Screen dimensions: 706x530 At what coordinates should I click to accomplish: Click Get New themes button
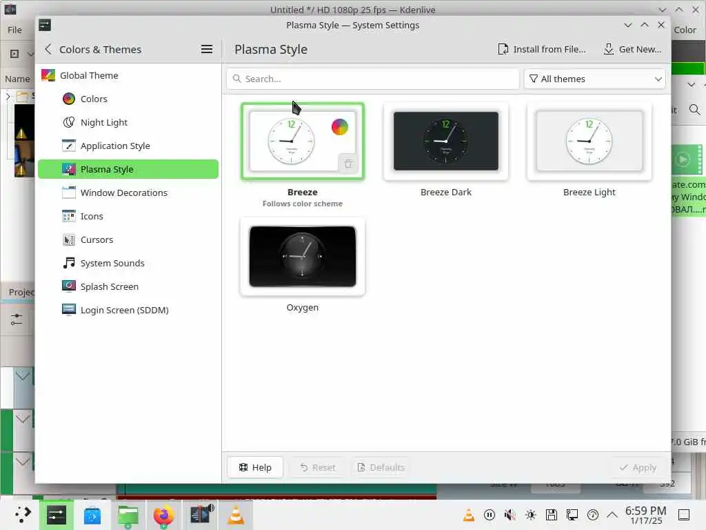click(632, 49)
